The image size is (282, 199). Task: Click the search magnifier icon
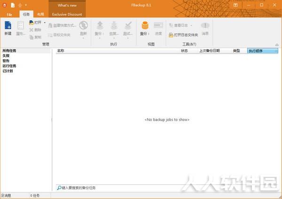click(59, 188)
